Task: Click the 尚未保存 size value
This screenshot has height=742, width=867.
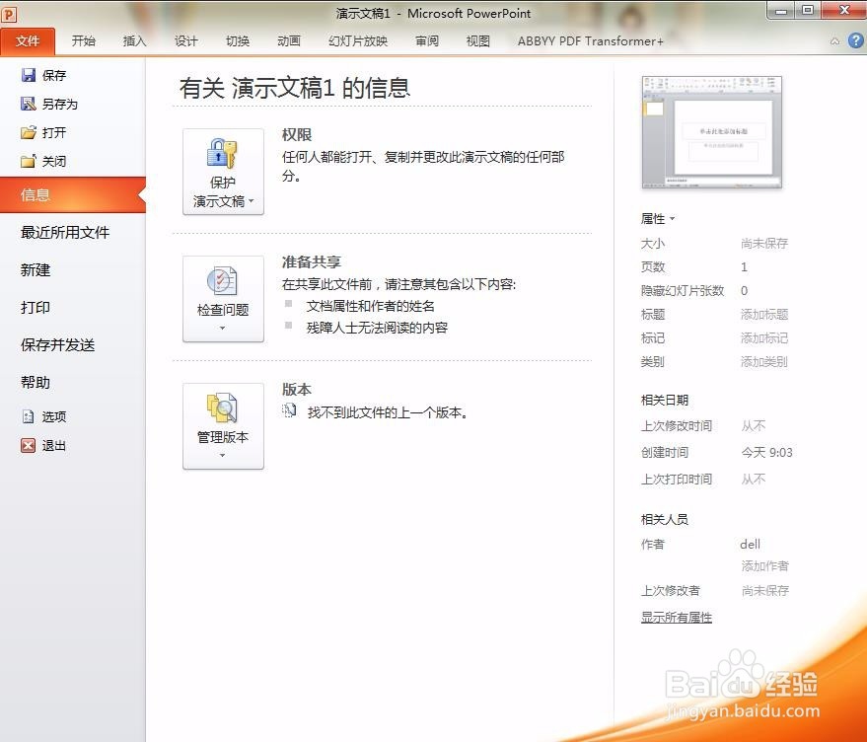Action: (x=764, y=244)
